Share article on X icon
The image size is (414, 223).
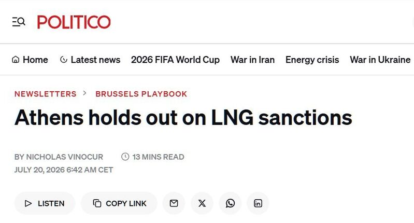tap(202, 203)
